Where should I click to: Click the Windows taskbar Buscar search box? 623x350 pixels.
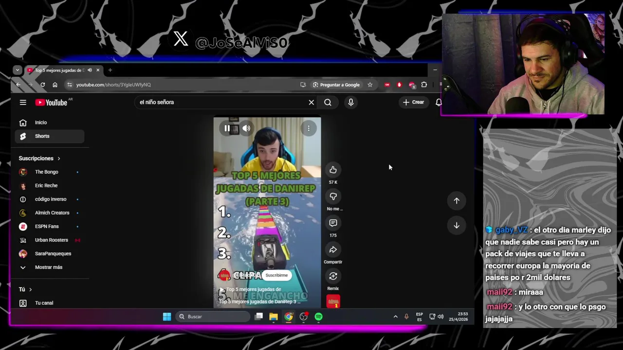(x=213, y=316)
